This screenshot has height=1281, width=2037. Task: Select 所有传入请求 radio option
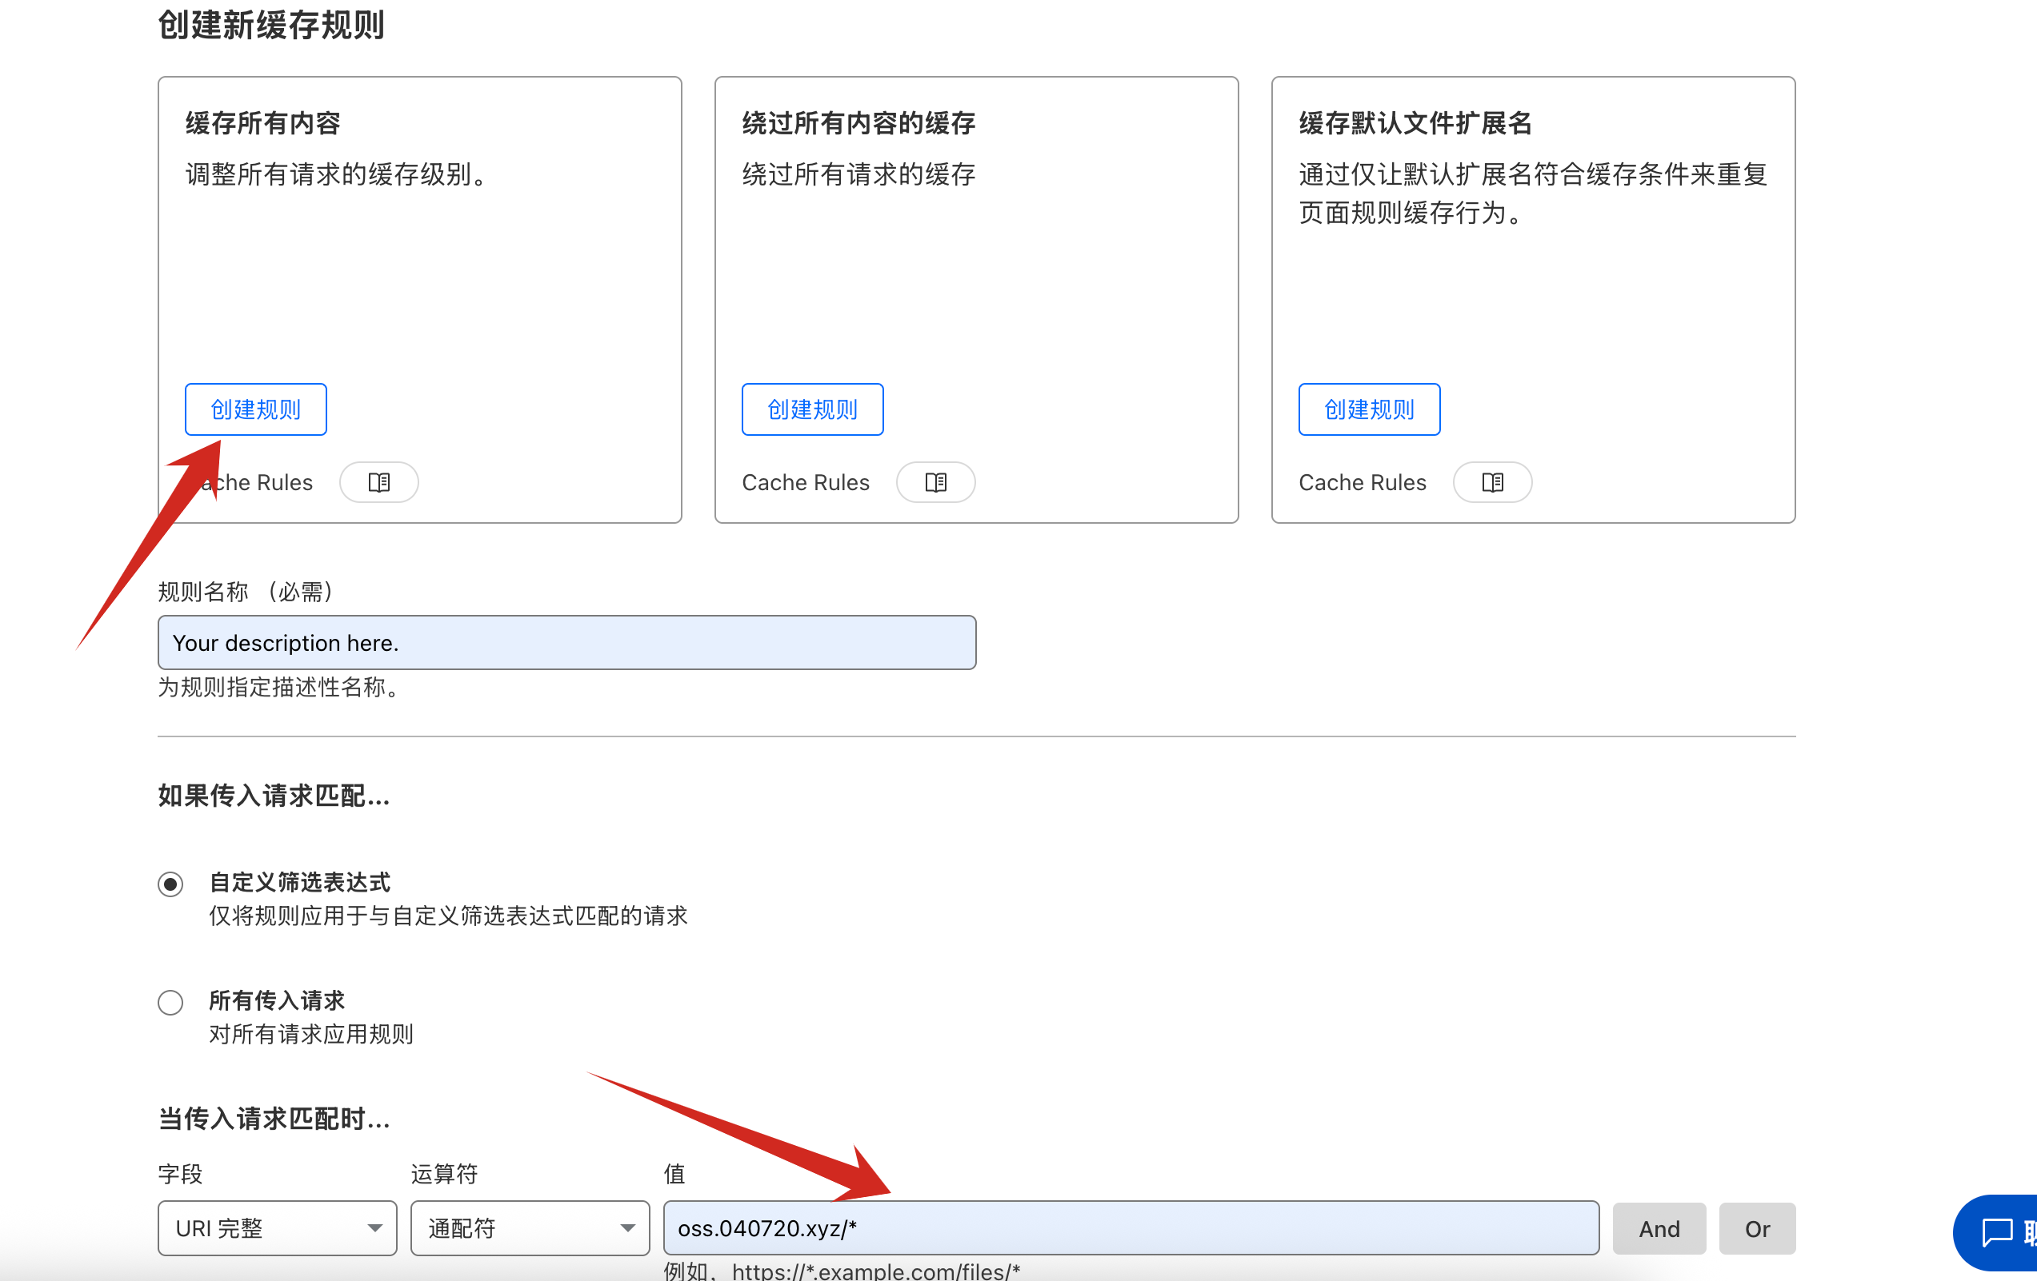pos(170,1002)
